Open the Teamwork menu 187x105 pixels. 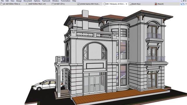tap(46, 1)
